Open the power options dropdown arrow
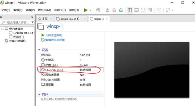 click(90, 10)
